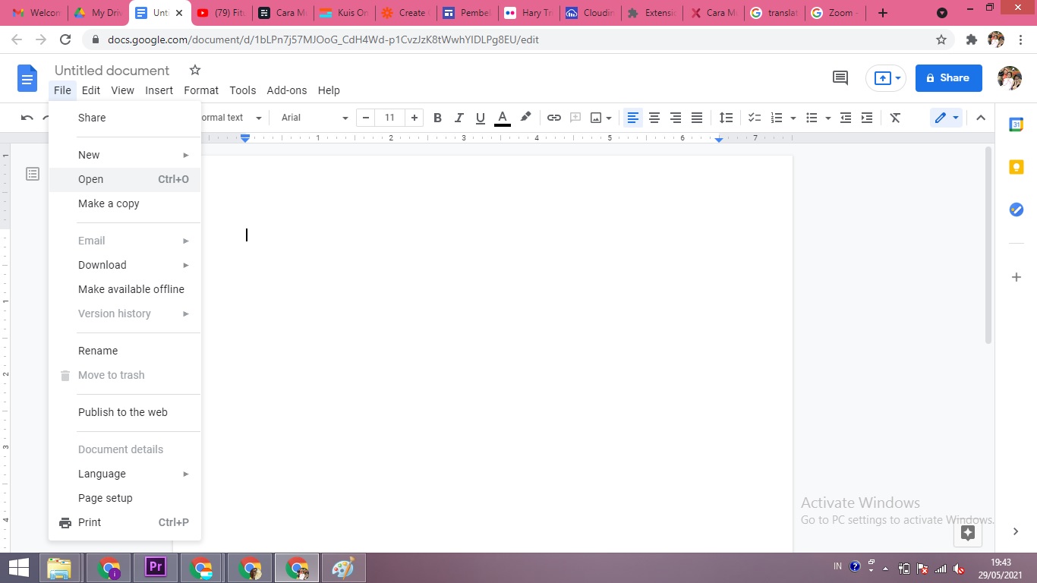Open the insert image tool
The image size is (1037, 583).
click(x=596, y=118)
